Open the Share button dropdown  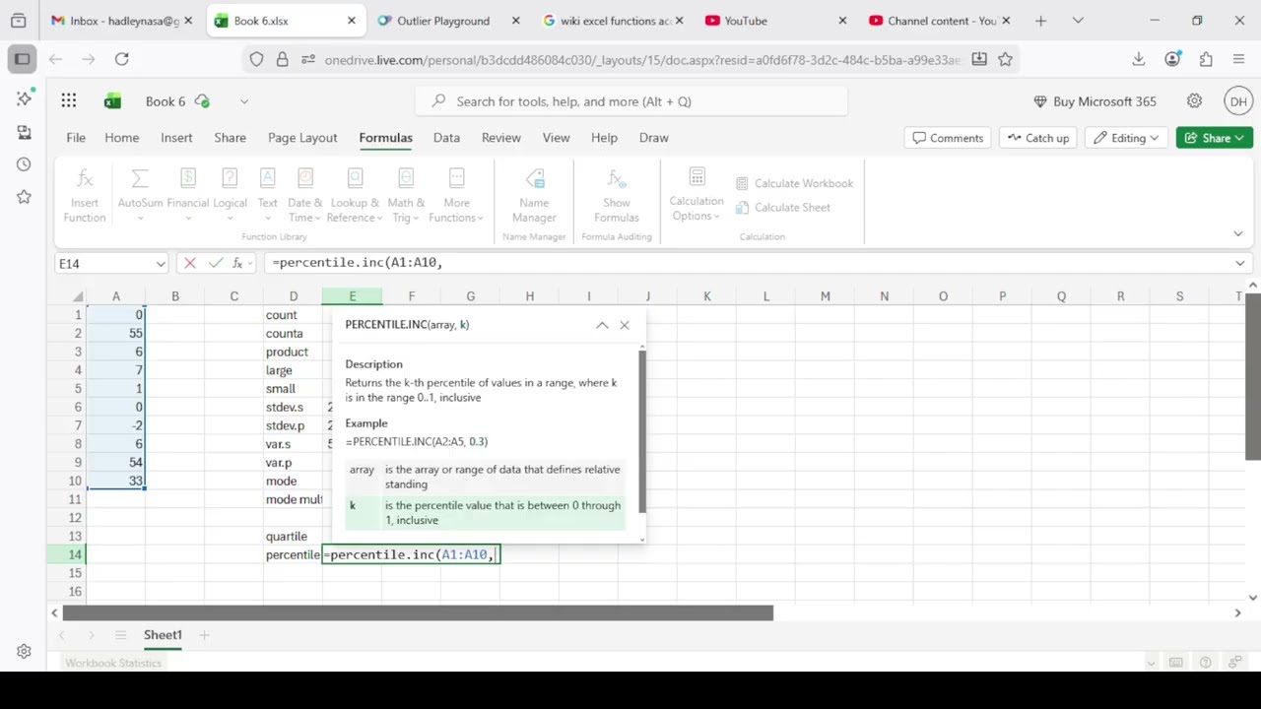coord(1240,138)
